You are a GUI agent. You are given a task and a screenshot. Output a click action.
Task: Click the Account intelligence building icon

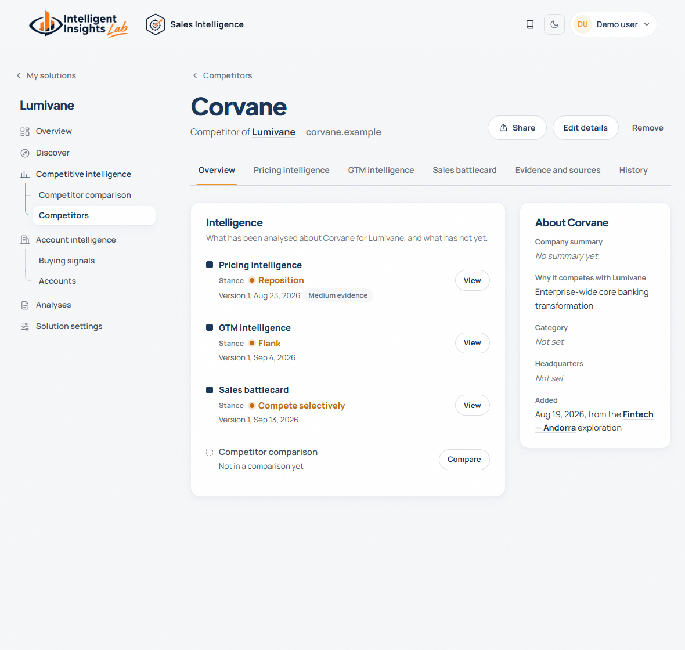pyautogui.click(x=25, y=240)
